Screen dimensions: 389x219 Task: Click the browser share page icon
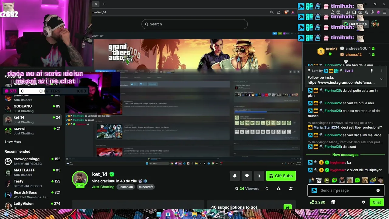pyautogui.click(x=279, y=12)
